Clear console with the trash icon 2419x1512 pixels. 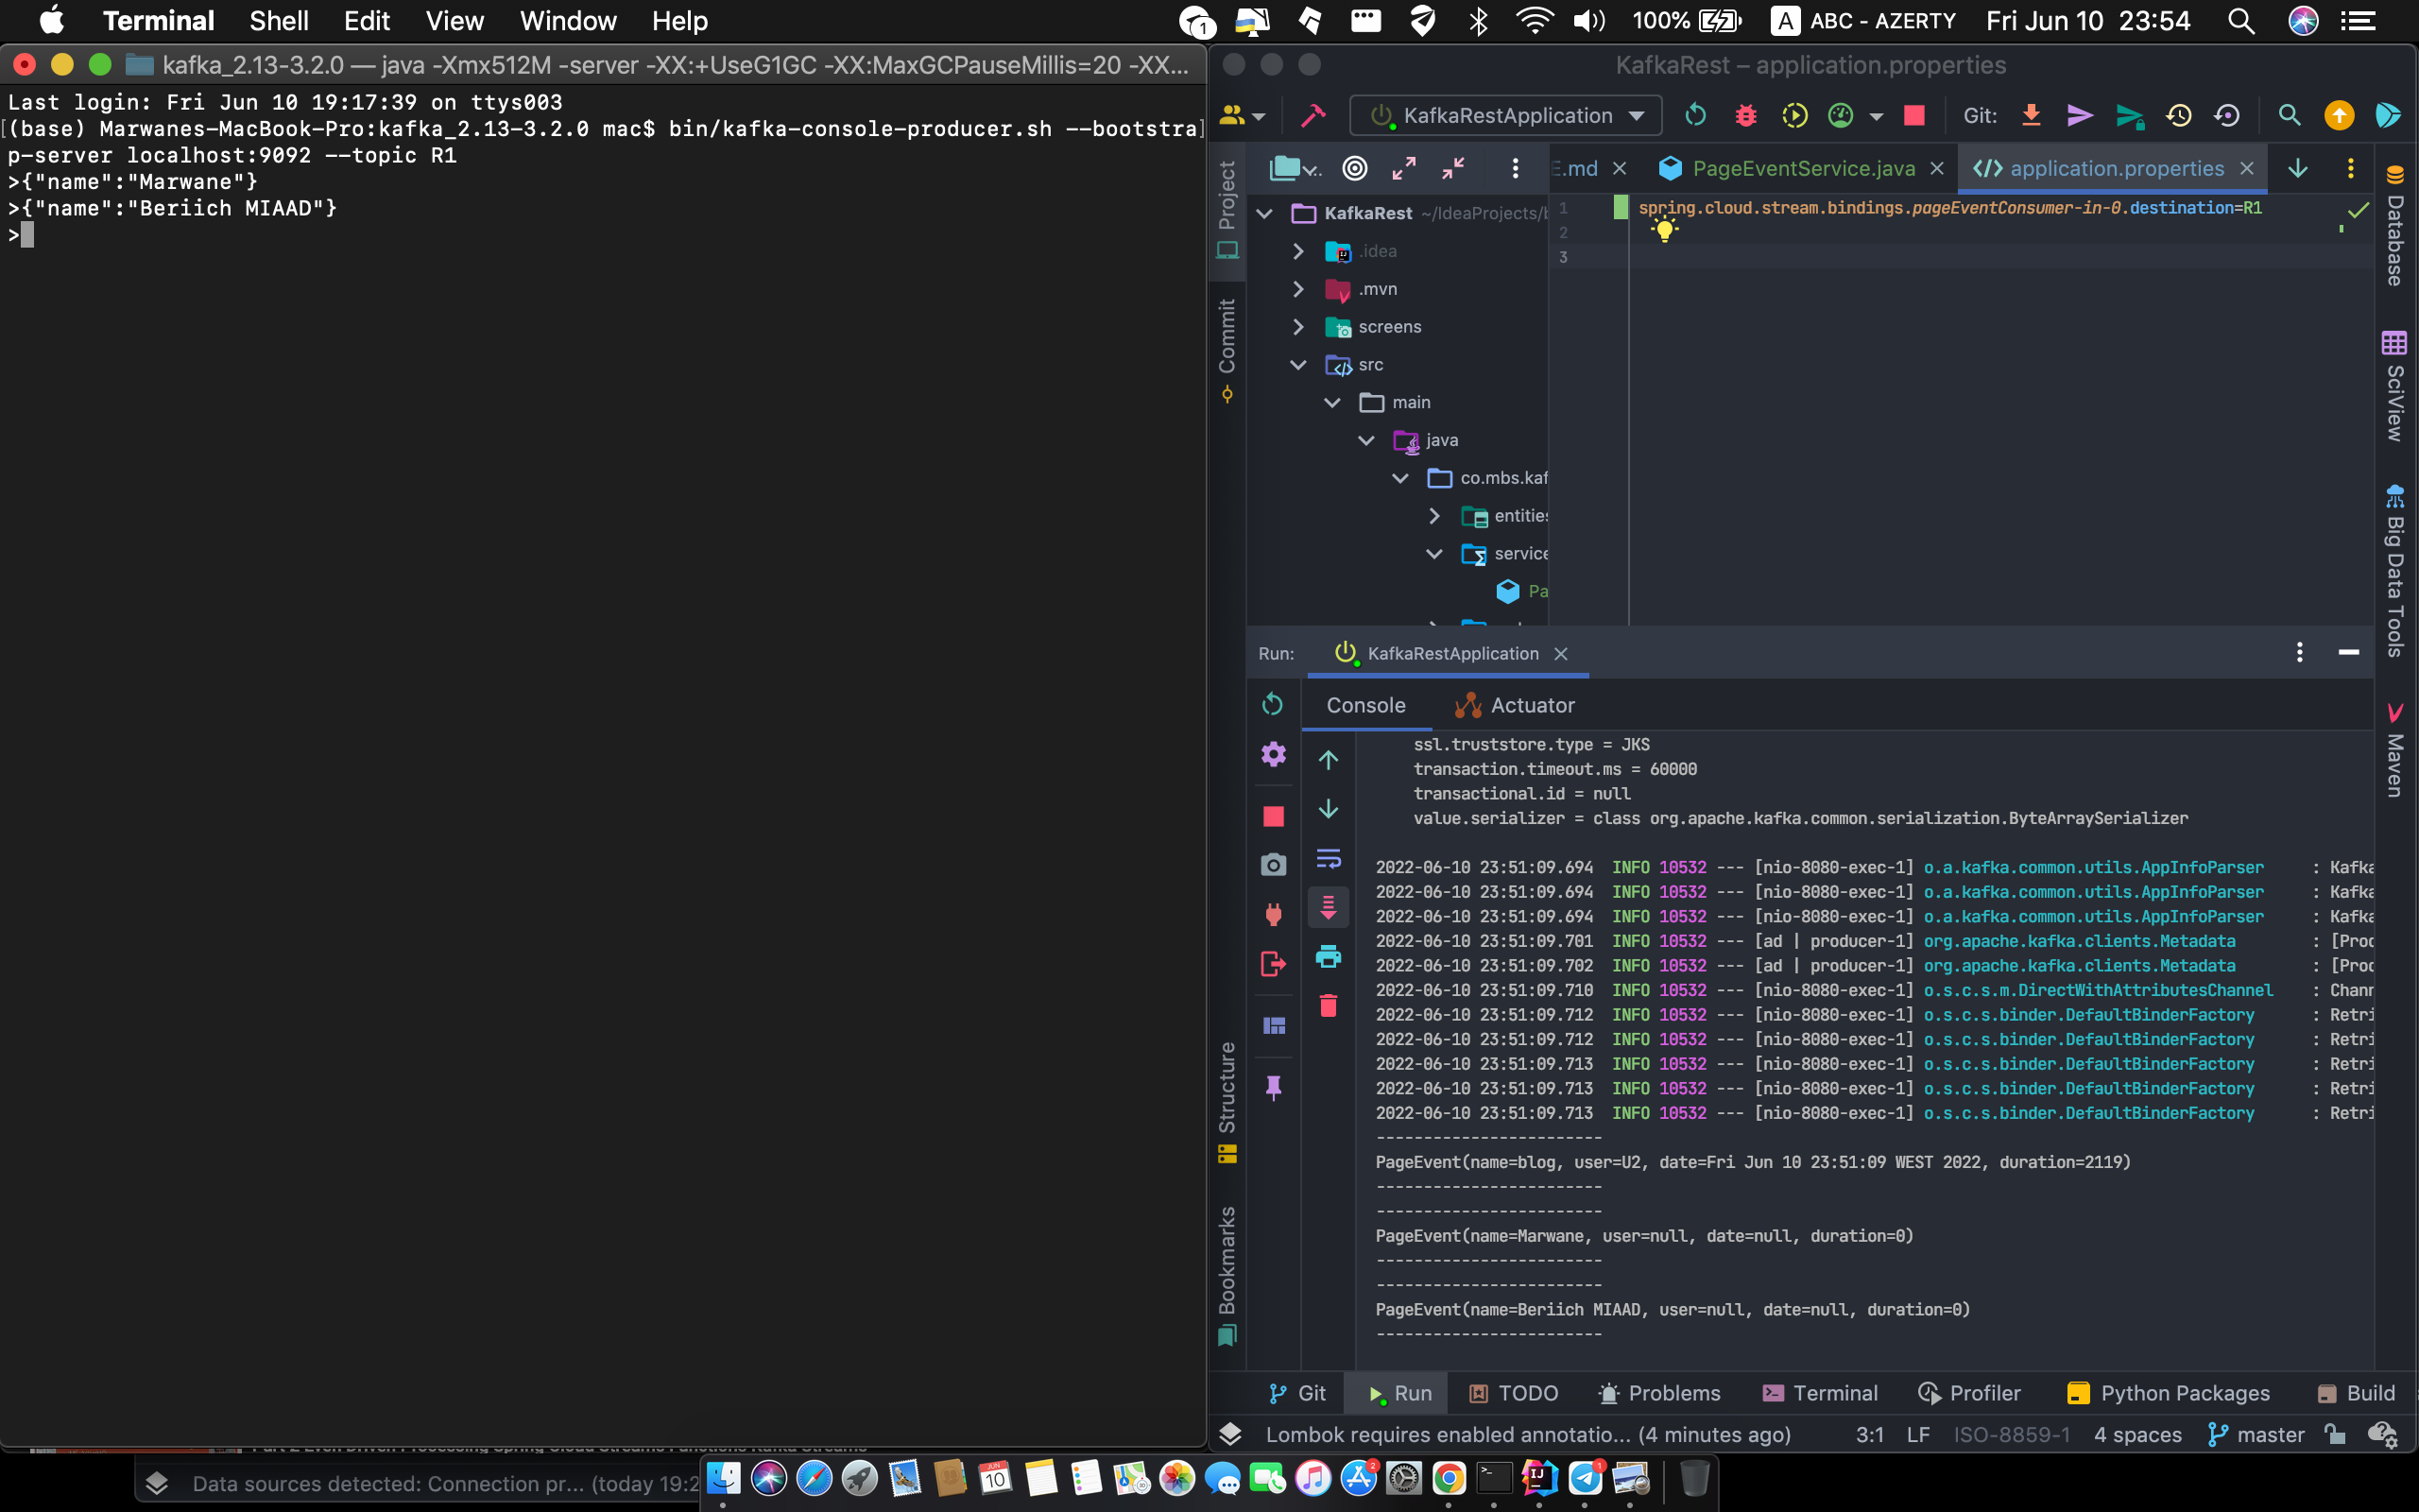click(x=1328, y=1005)
